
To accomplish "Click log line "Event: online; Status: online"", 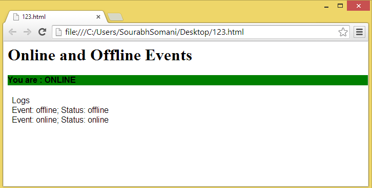I will (60, 120).
